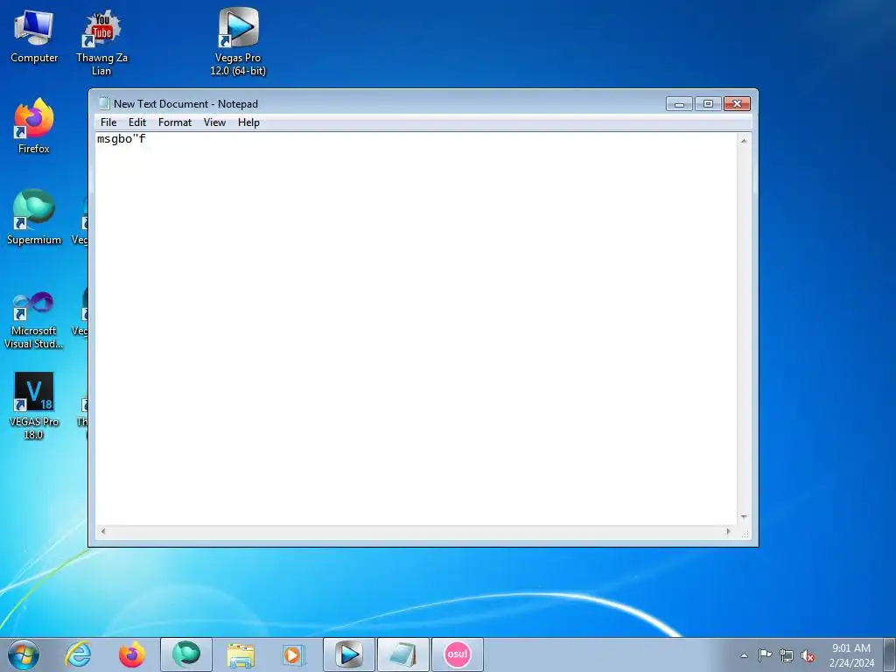Image resolution: width=896 pixels, height=672 pixels.
Task: Open the Action Center flag icon
Action: coord(765,655)
